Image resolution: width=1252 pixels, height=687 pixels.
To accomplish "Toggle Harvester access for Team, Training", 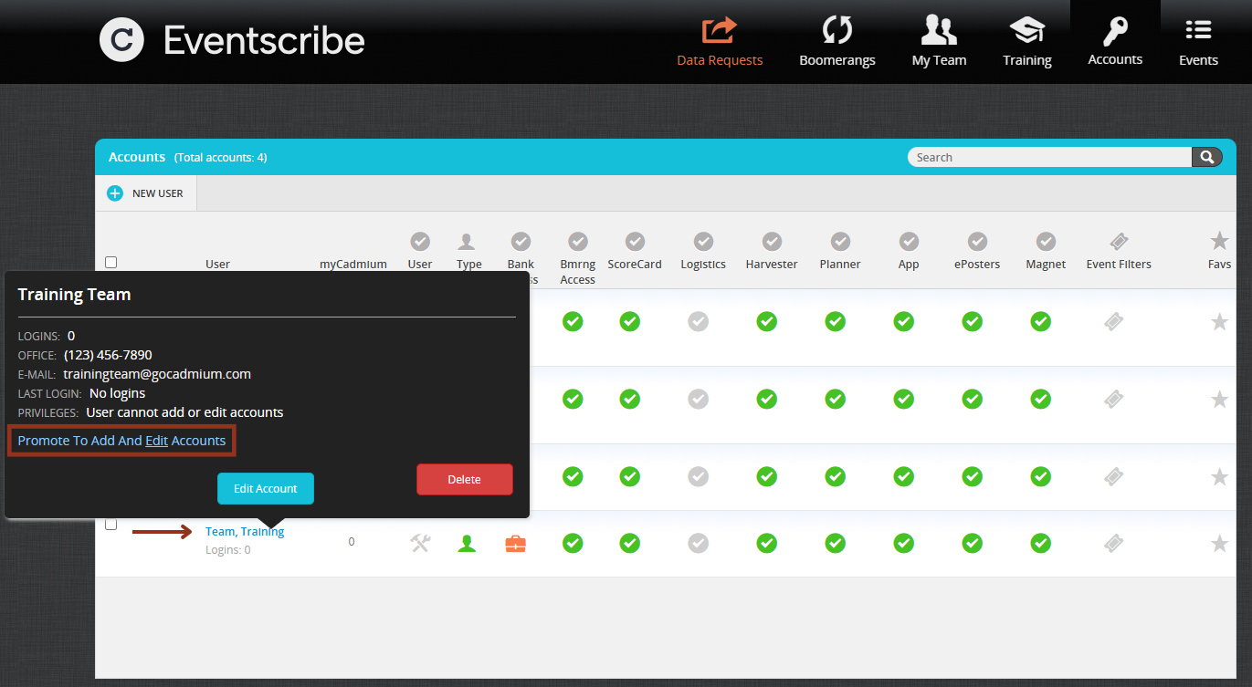I will 767,543.
